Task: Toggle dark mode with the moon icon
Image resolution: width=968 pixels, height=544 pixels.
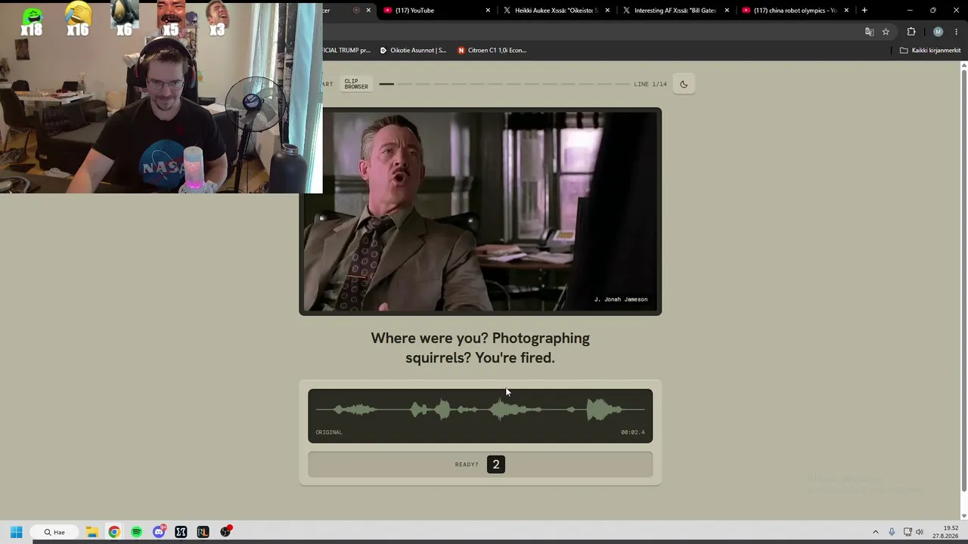Action: coord(684,84)
